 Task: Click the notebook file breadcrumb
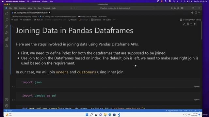[57, 17]
